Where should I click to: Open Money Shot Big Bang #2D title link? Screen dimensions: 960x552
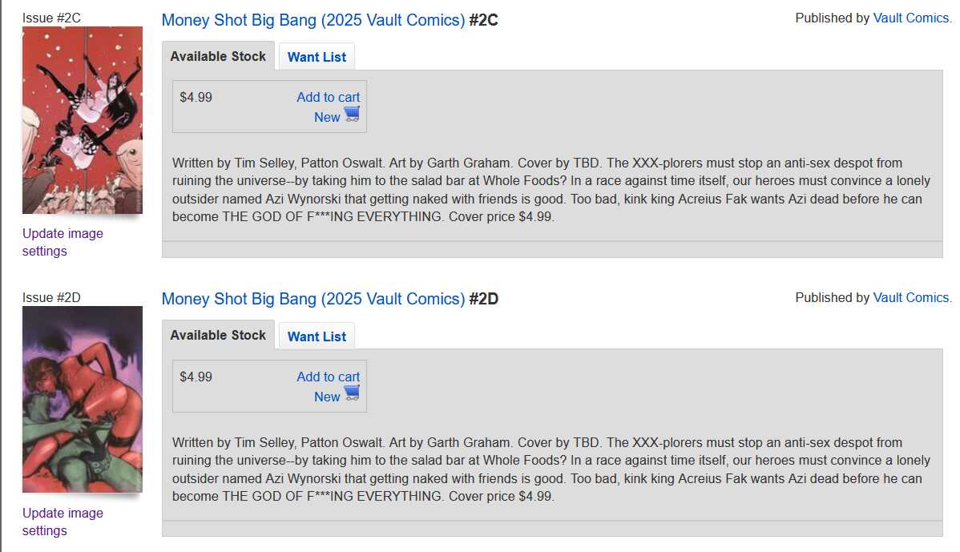[x=313, y=300]
